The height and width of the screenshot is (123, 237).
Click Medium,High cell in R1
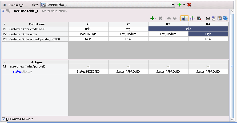[x=88, y=34]
